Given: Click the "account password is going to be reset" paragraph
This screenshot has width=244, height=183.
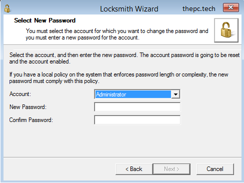Looking at the screenshot, I should coord(124,58).
